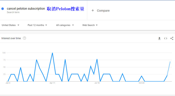Open the embed code icon

(x=165, y=38)
